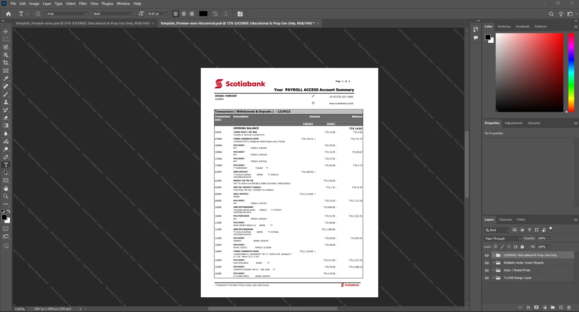Switch to the Swatches tab
The height and width of the screenshot is (312, 579).
pyautogui.click(x=504, y=26)
